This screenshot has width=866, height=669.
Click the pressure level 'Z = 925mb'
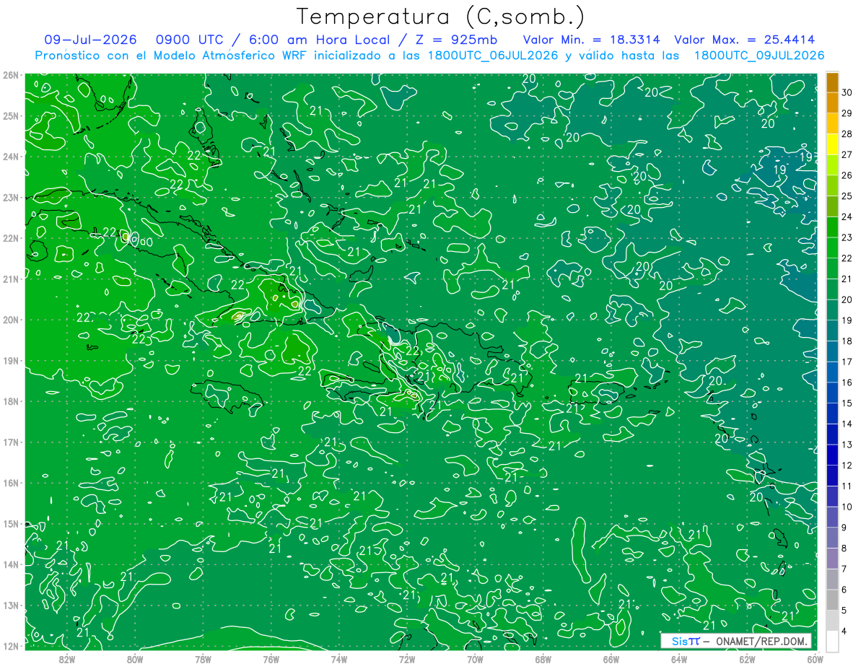(x=455, y=40)
